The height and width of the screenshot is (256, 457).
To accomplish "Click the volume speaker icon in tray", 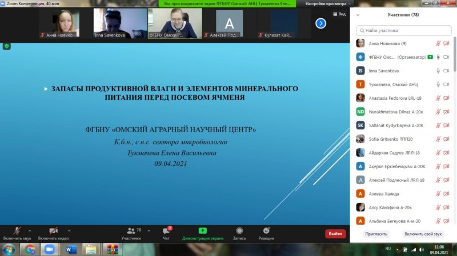I will [422, 250].
